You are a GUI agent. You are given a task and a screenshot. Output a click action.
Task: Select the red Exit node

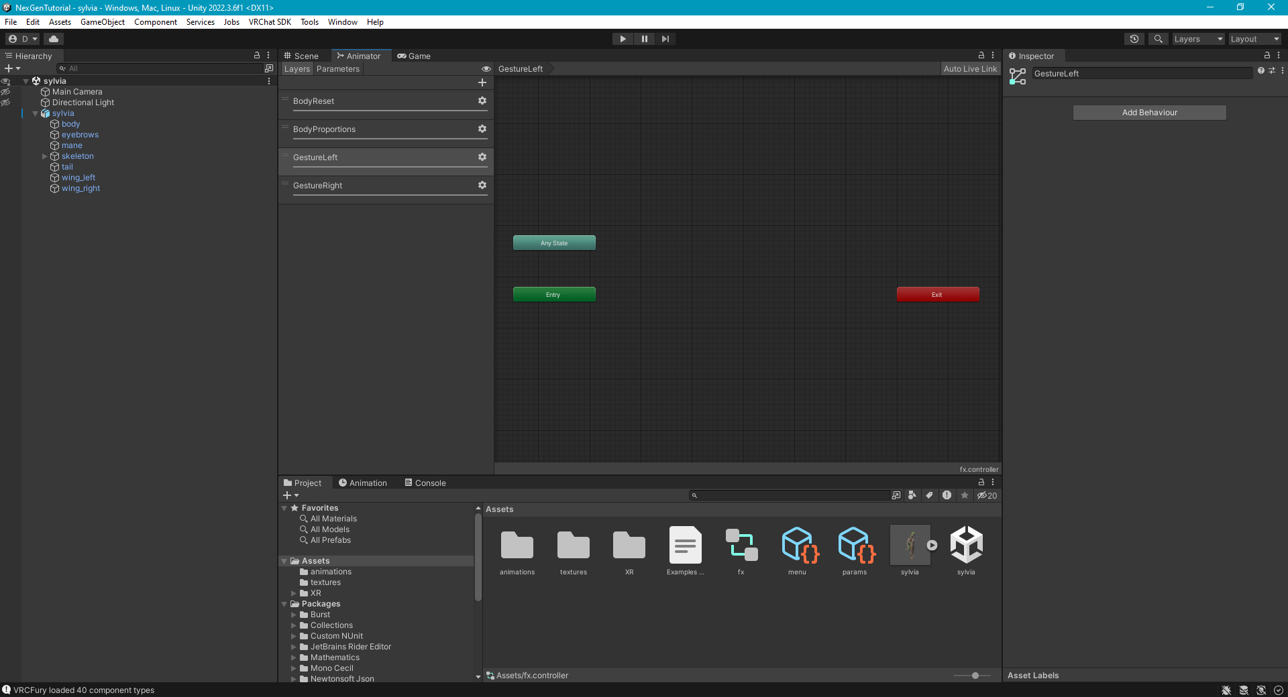click(938, 294)
